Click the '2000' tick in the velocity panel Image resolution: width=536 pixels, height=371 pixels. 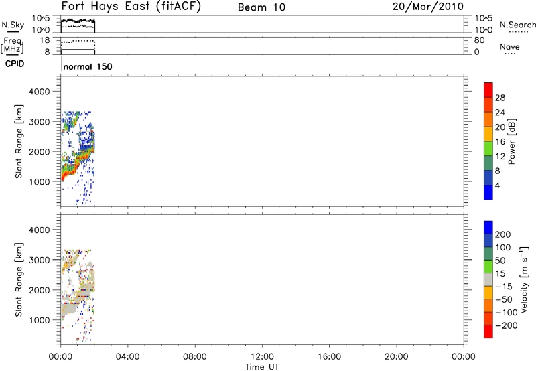pos(40,290)
